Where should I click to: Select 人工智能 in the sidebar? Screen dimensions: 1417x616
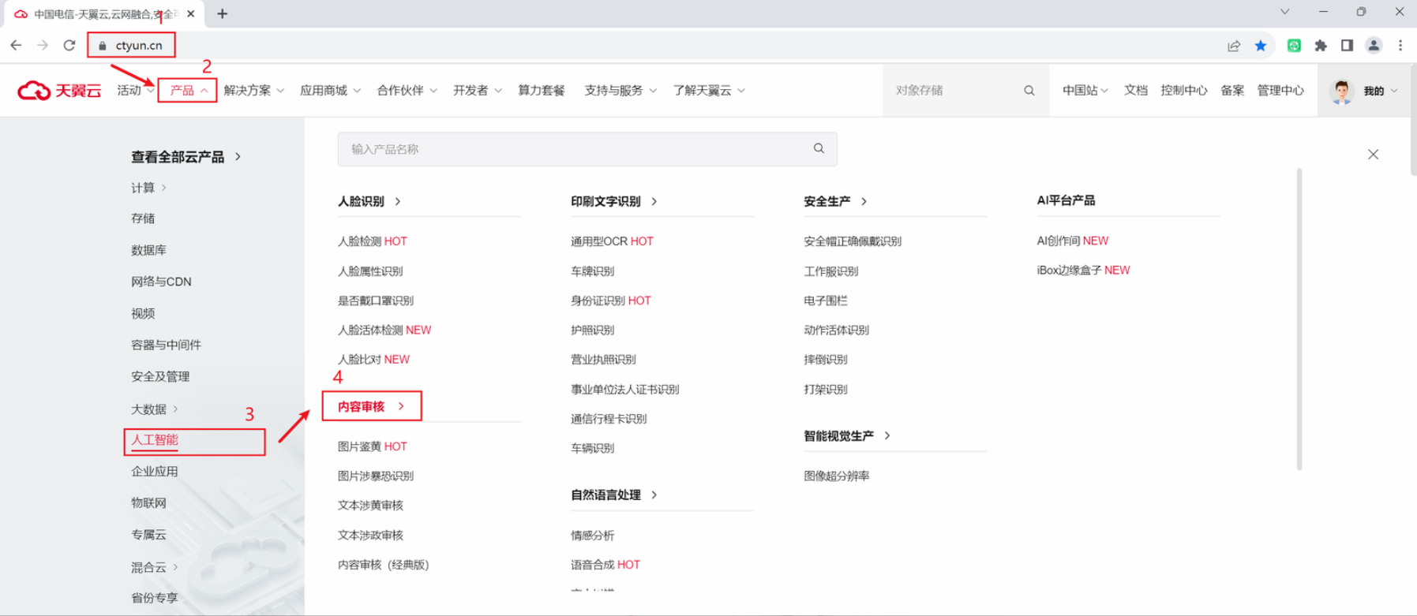click(x=155, y=440)
